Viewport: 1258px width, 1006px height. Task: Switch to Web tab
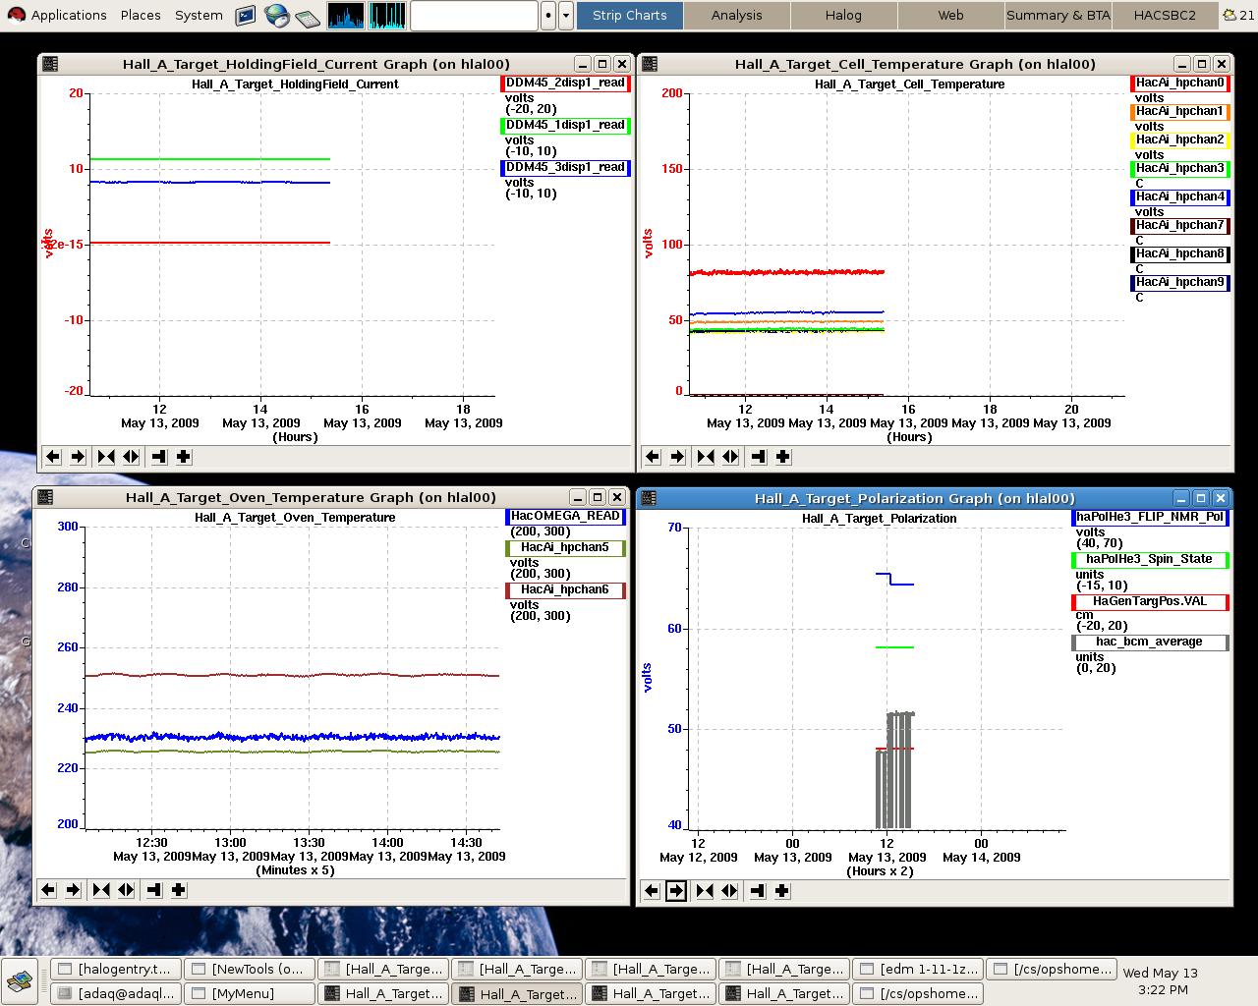(950, 15)
